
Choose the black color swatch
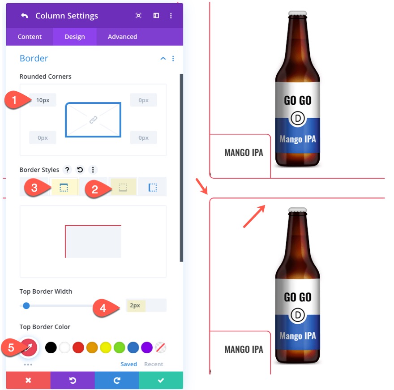(x=51, y=347)
